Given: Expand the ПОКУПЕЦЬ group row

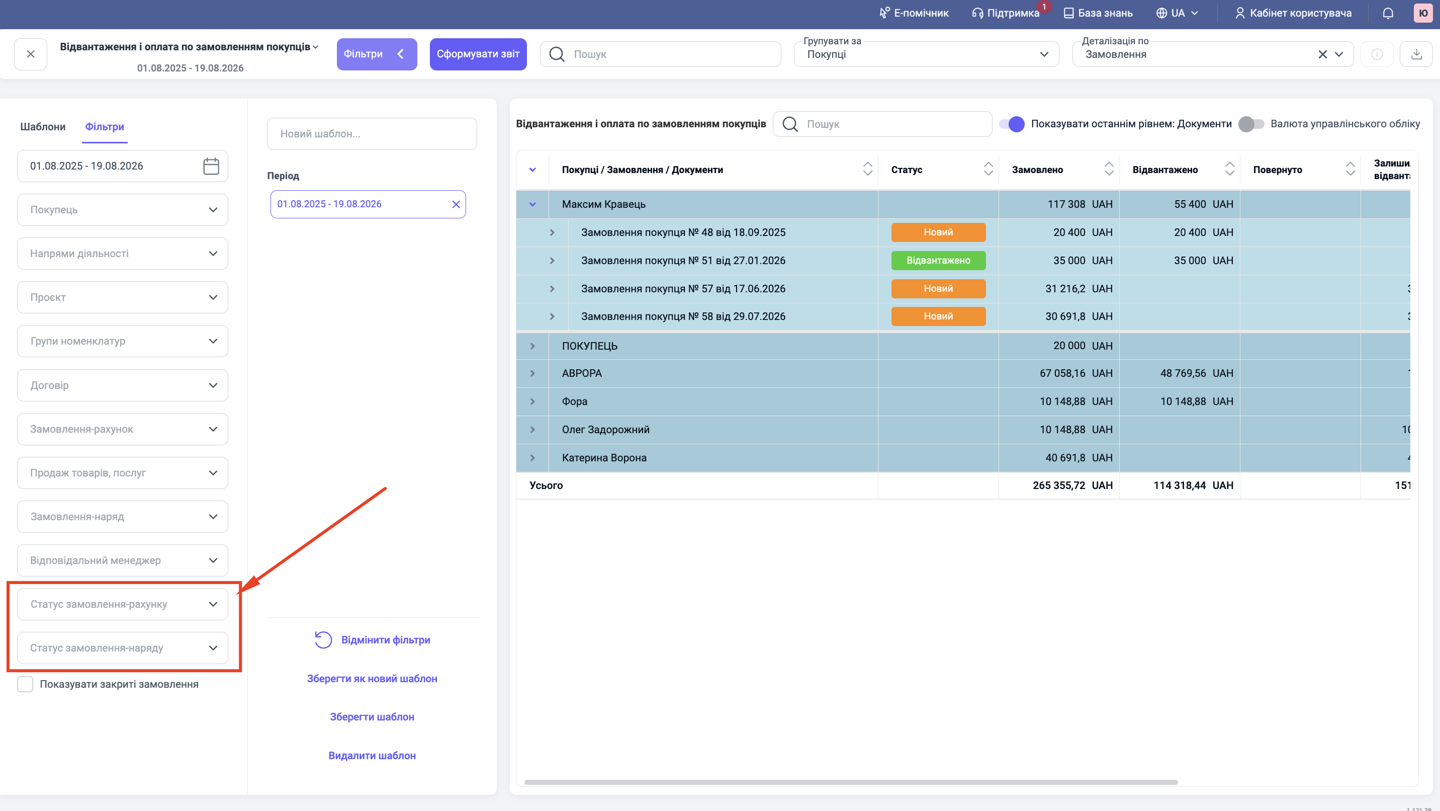Looking at the screenshot, I should tap(532, 346).
